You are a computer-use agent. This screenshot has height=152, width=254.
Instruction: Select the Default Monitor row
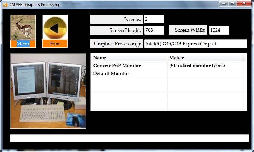(x=111, y=73)
